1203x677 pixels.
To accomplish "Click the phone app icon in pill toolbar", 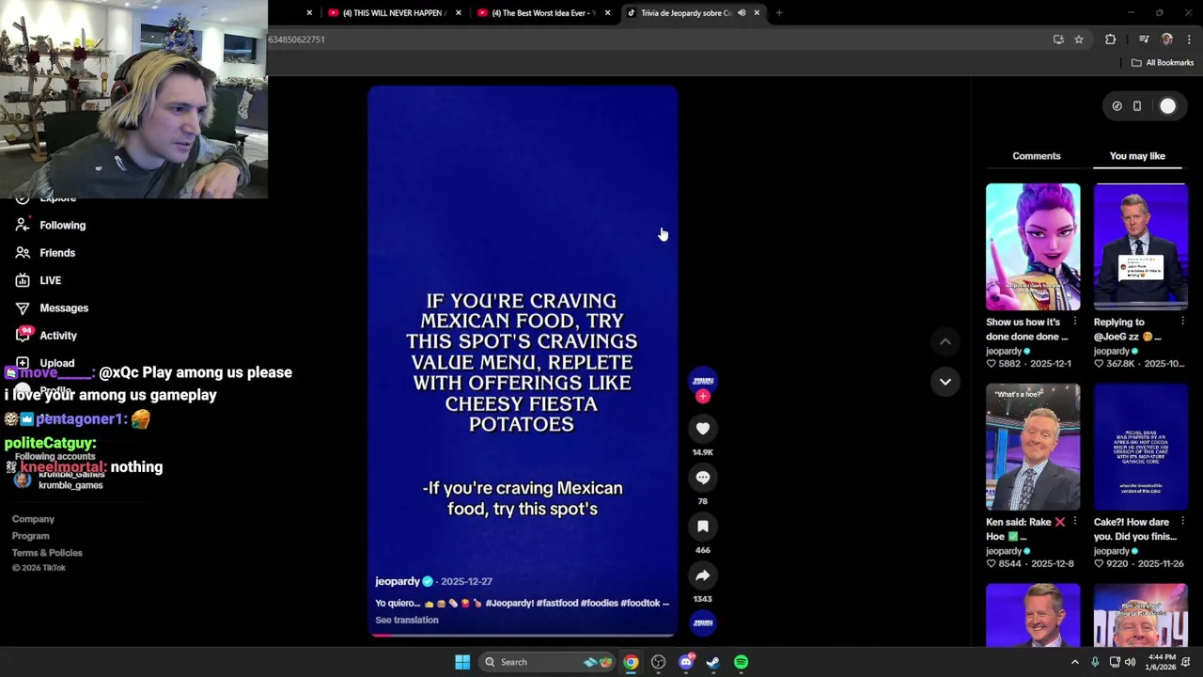I will [x=1137, y=106].
